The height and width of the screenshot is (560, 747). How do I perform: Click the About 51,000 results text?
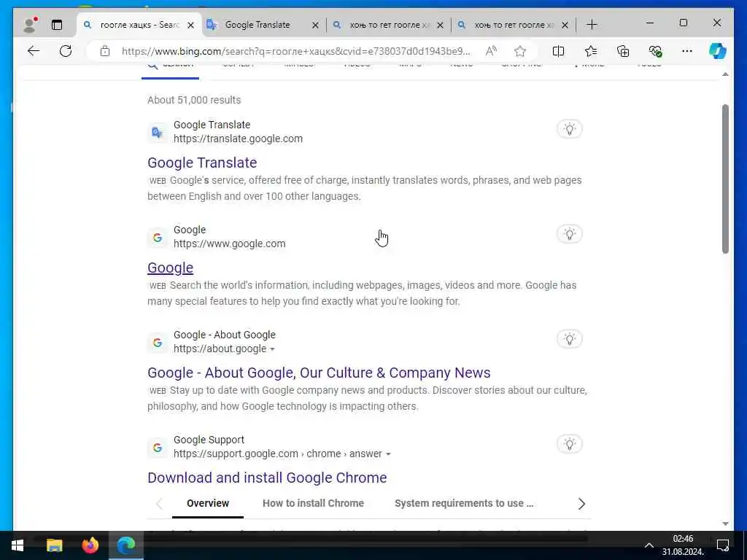pyautogui.click(x=194, y=100)
